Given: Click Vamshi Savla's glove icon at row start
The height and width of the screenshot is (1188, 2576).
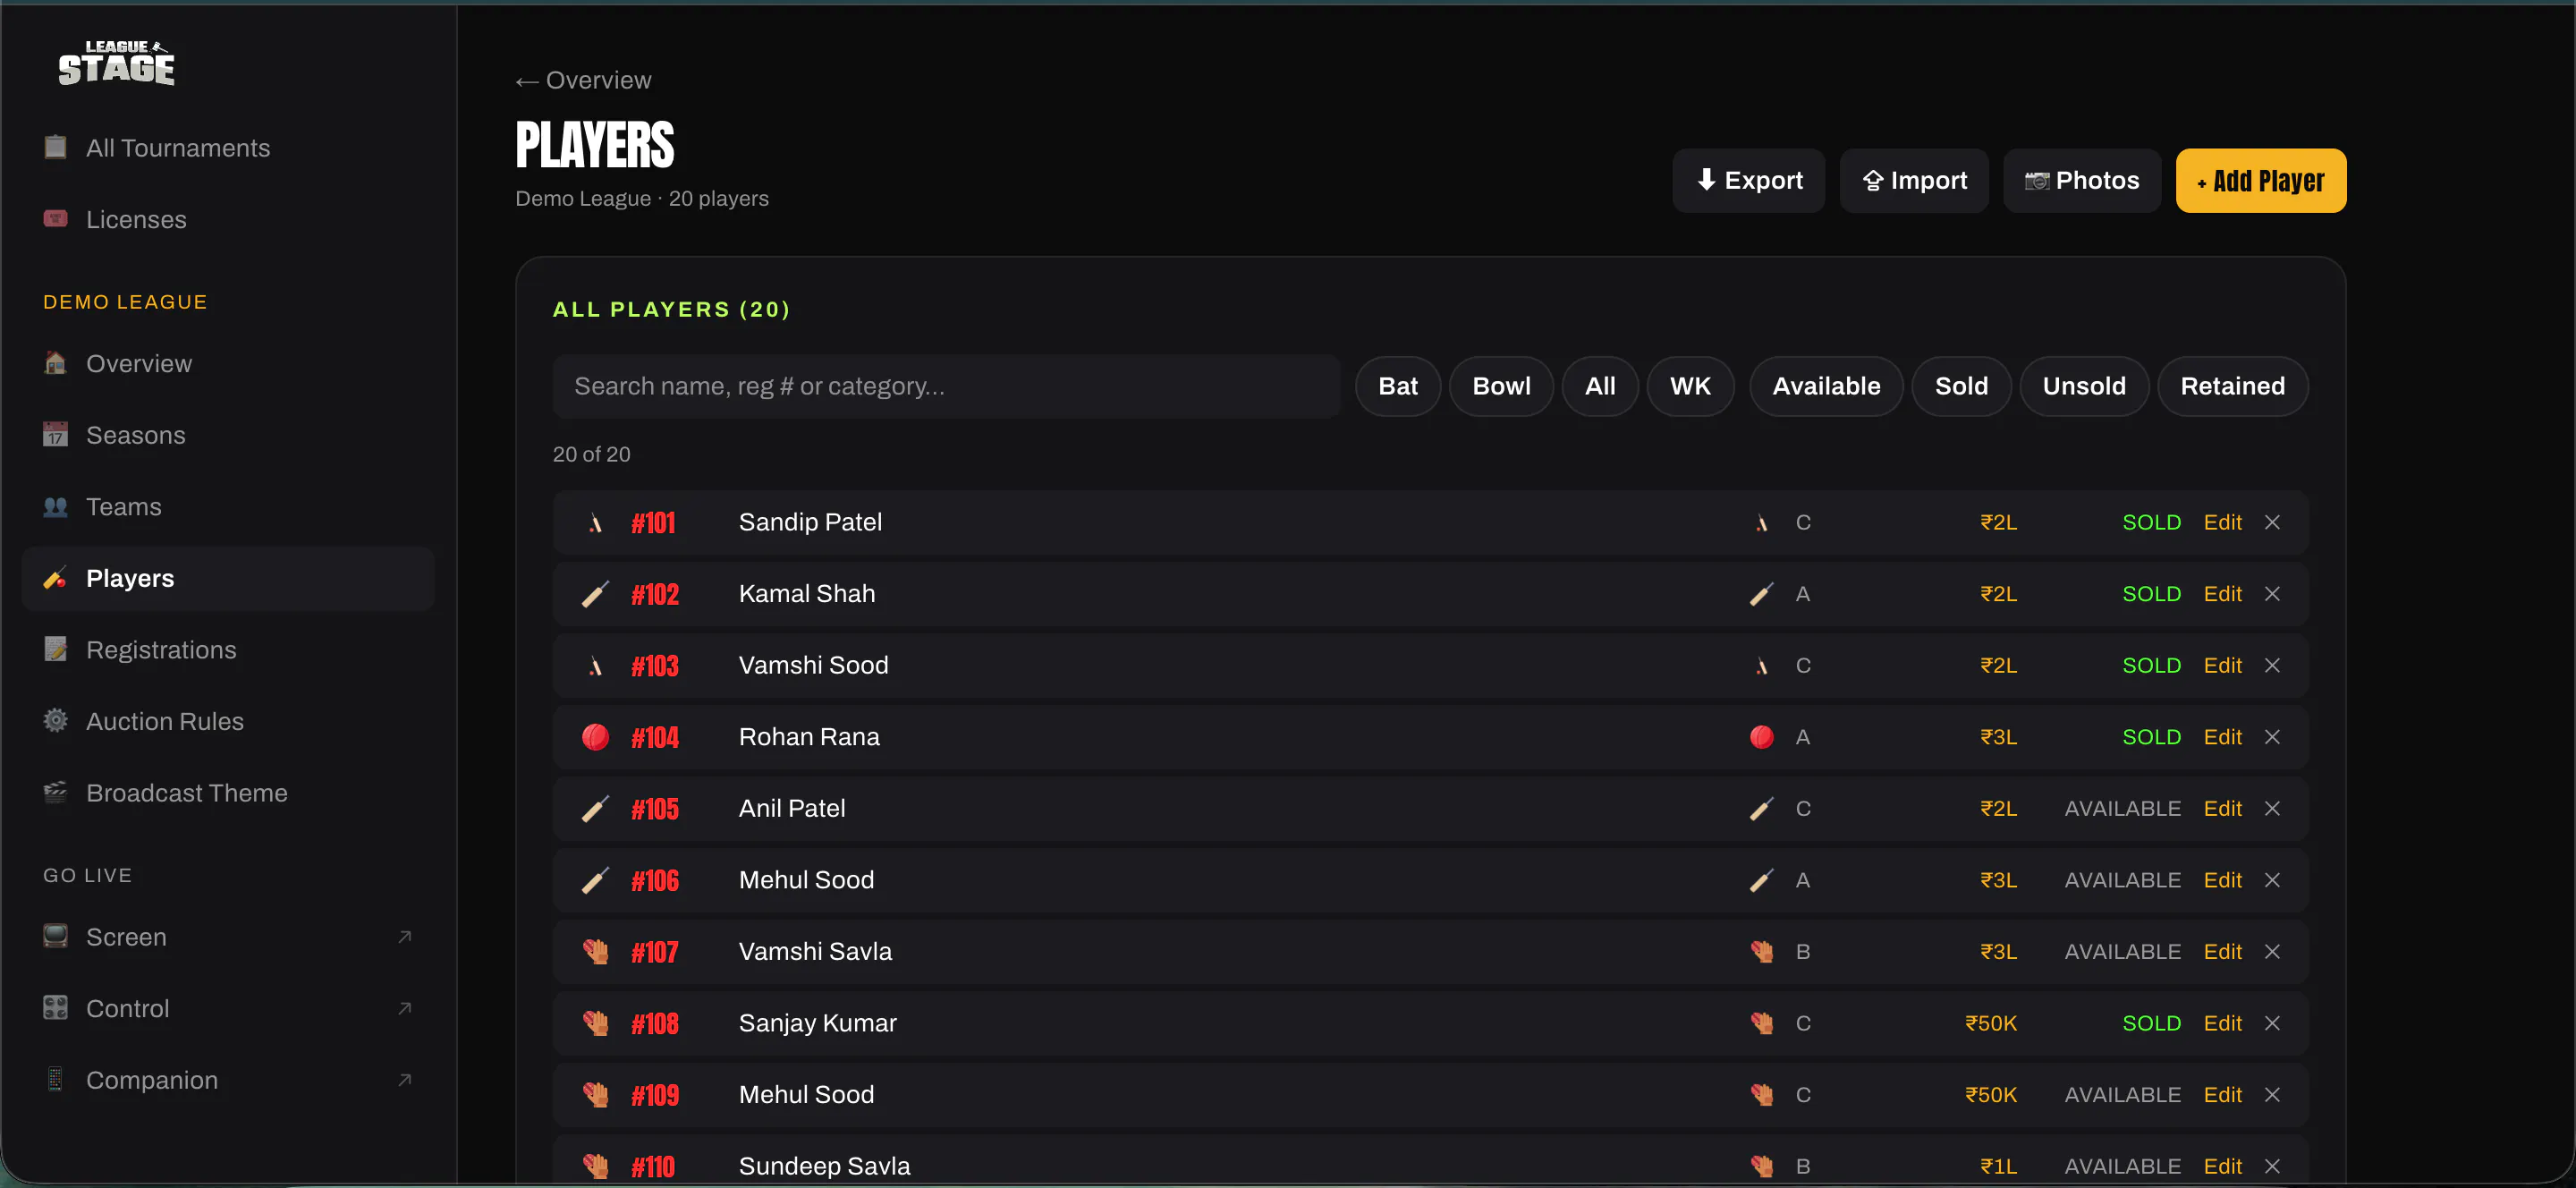Looking at the screenshot, I should [x=595, y=951].
